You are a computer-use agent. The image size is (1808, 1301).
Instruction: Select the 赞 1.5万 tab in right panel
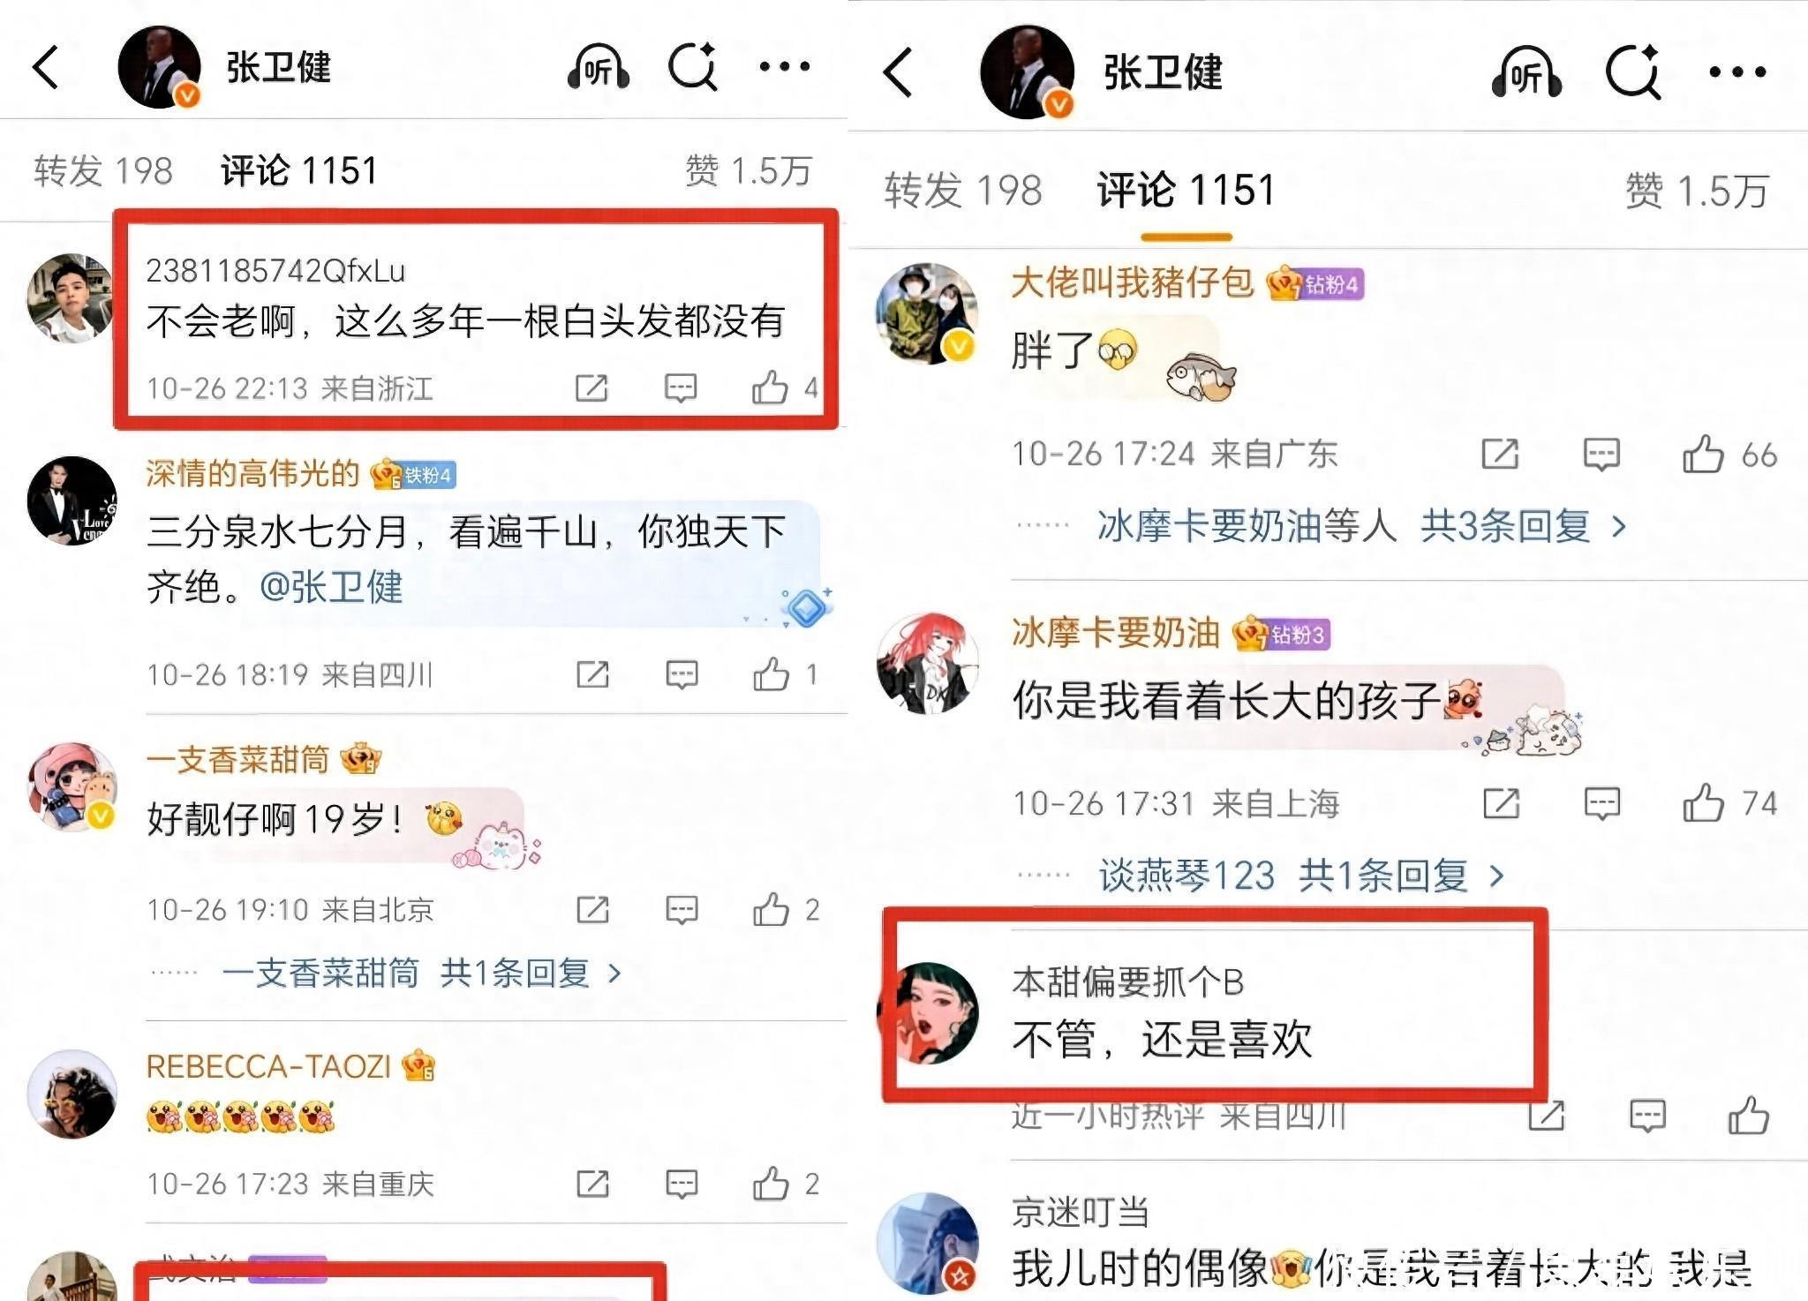tap(1697, 191)
